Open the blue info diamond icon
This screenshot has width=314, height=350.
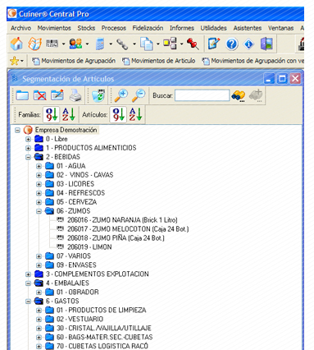pyautogui.click(x=249, y=44)
